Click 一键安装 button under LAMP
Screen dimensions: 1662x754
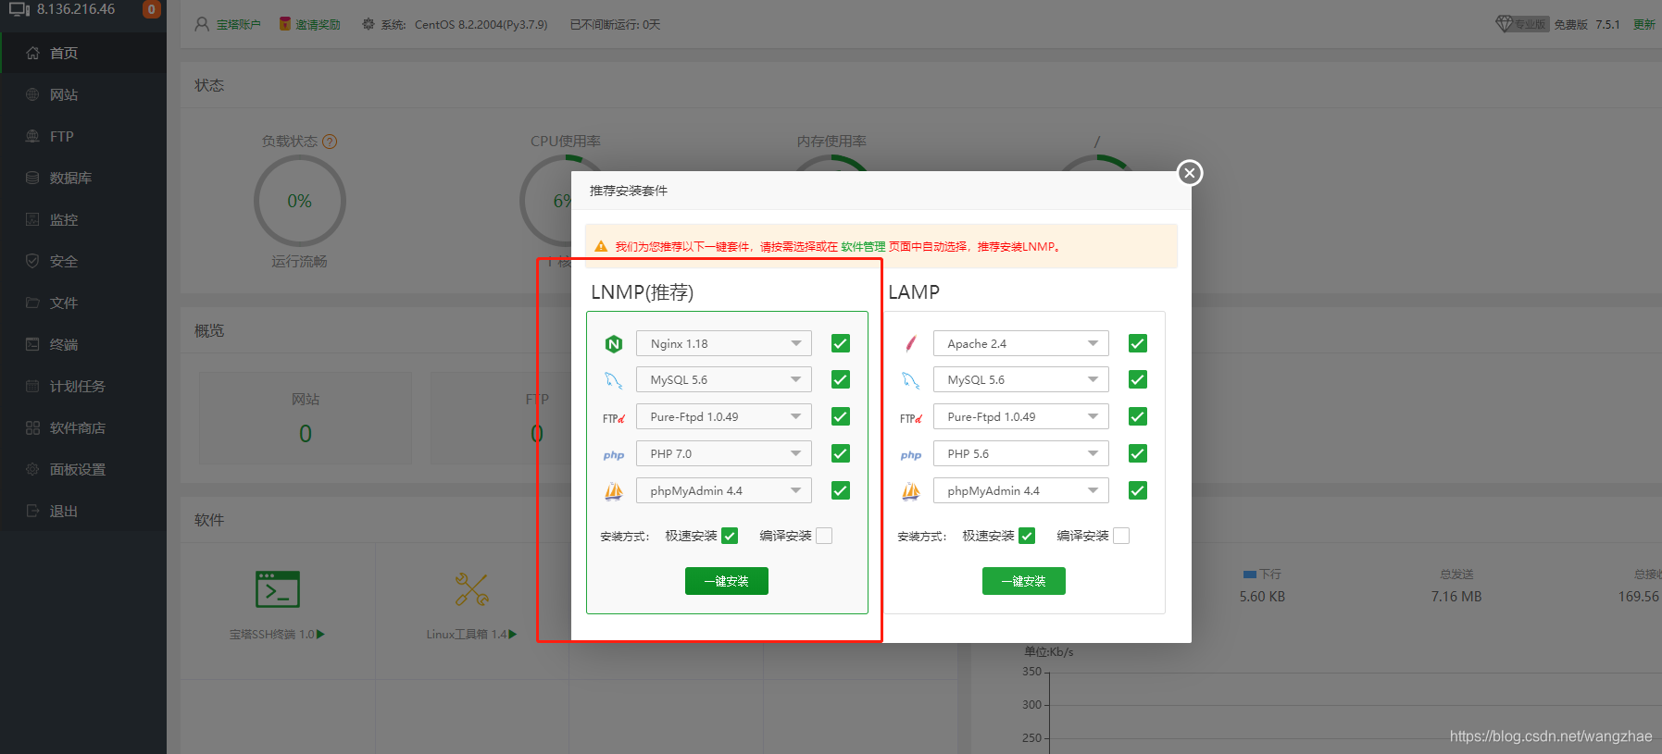[x=1024, y=581]
